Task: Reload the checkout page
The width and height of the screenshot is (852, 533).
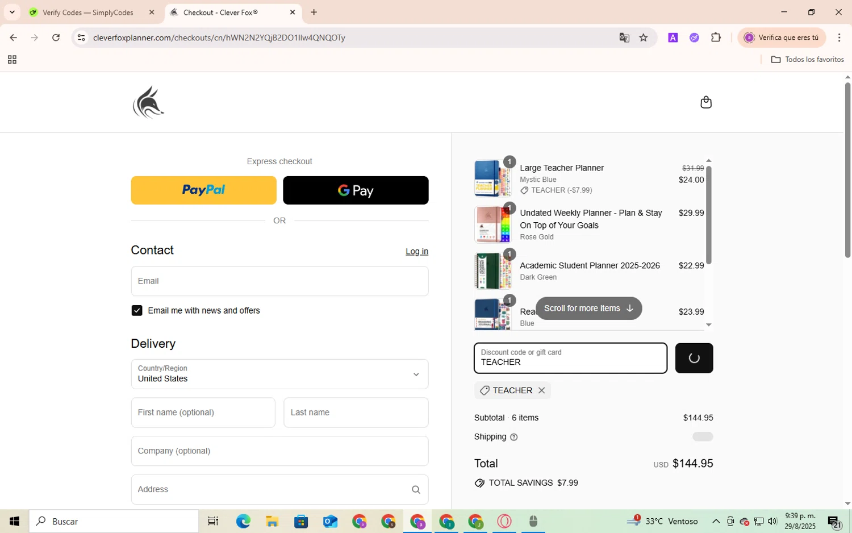Action: (56, 38)
